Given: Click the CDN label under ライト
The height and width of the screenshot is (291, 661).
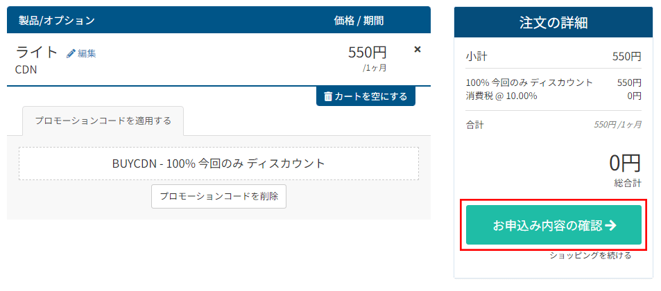Looking at the screenshot, I should [26, 69].
